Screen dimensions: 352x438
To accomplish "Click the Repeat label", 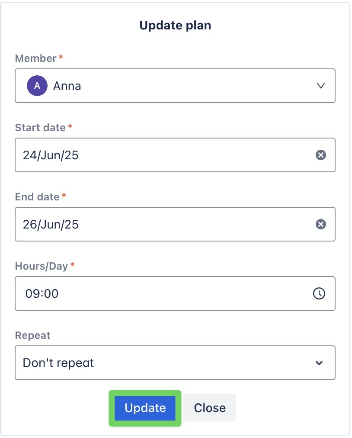I will pyautogui.click(x=32, y=335).
